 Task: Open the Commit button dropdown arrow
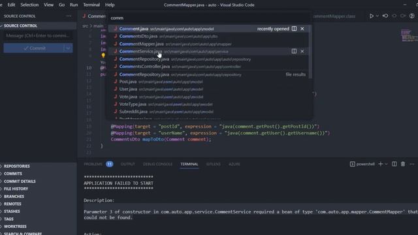tap(68, 48)
